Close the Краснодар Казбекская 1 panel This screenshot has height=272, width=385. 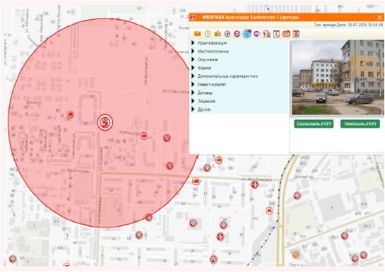click(379, 18)
